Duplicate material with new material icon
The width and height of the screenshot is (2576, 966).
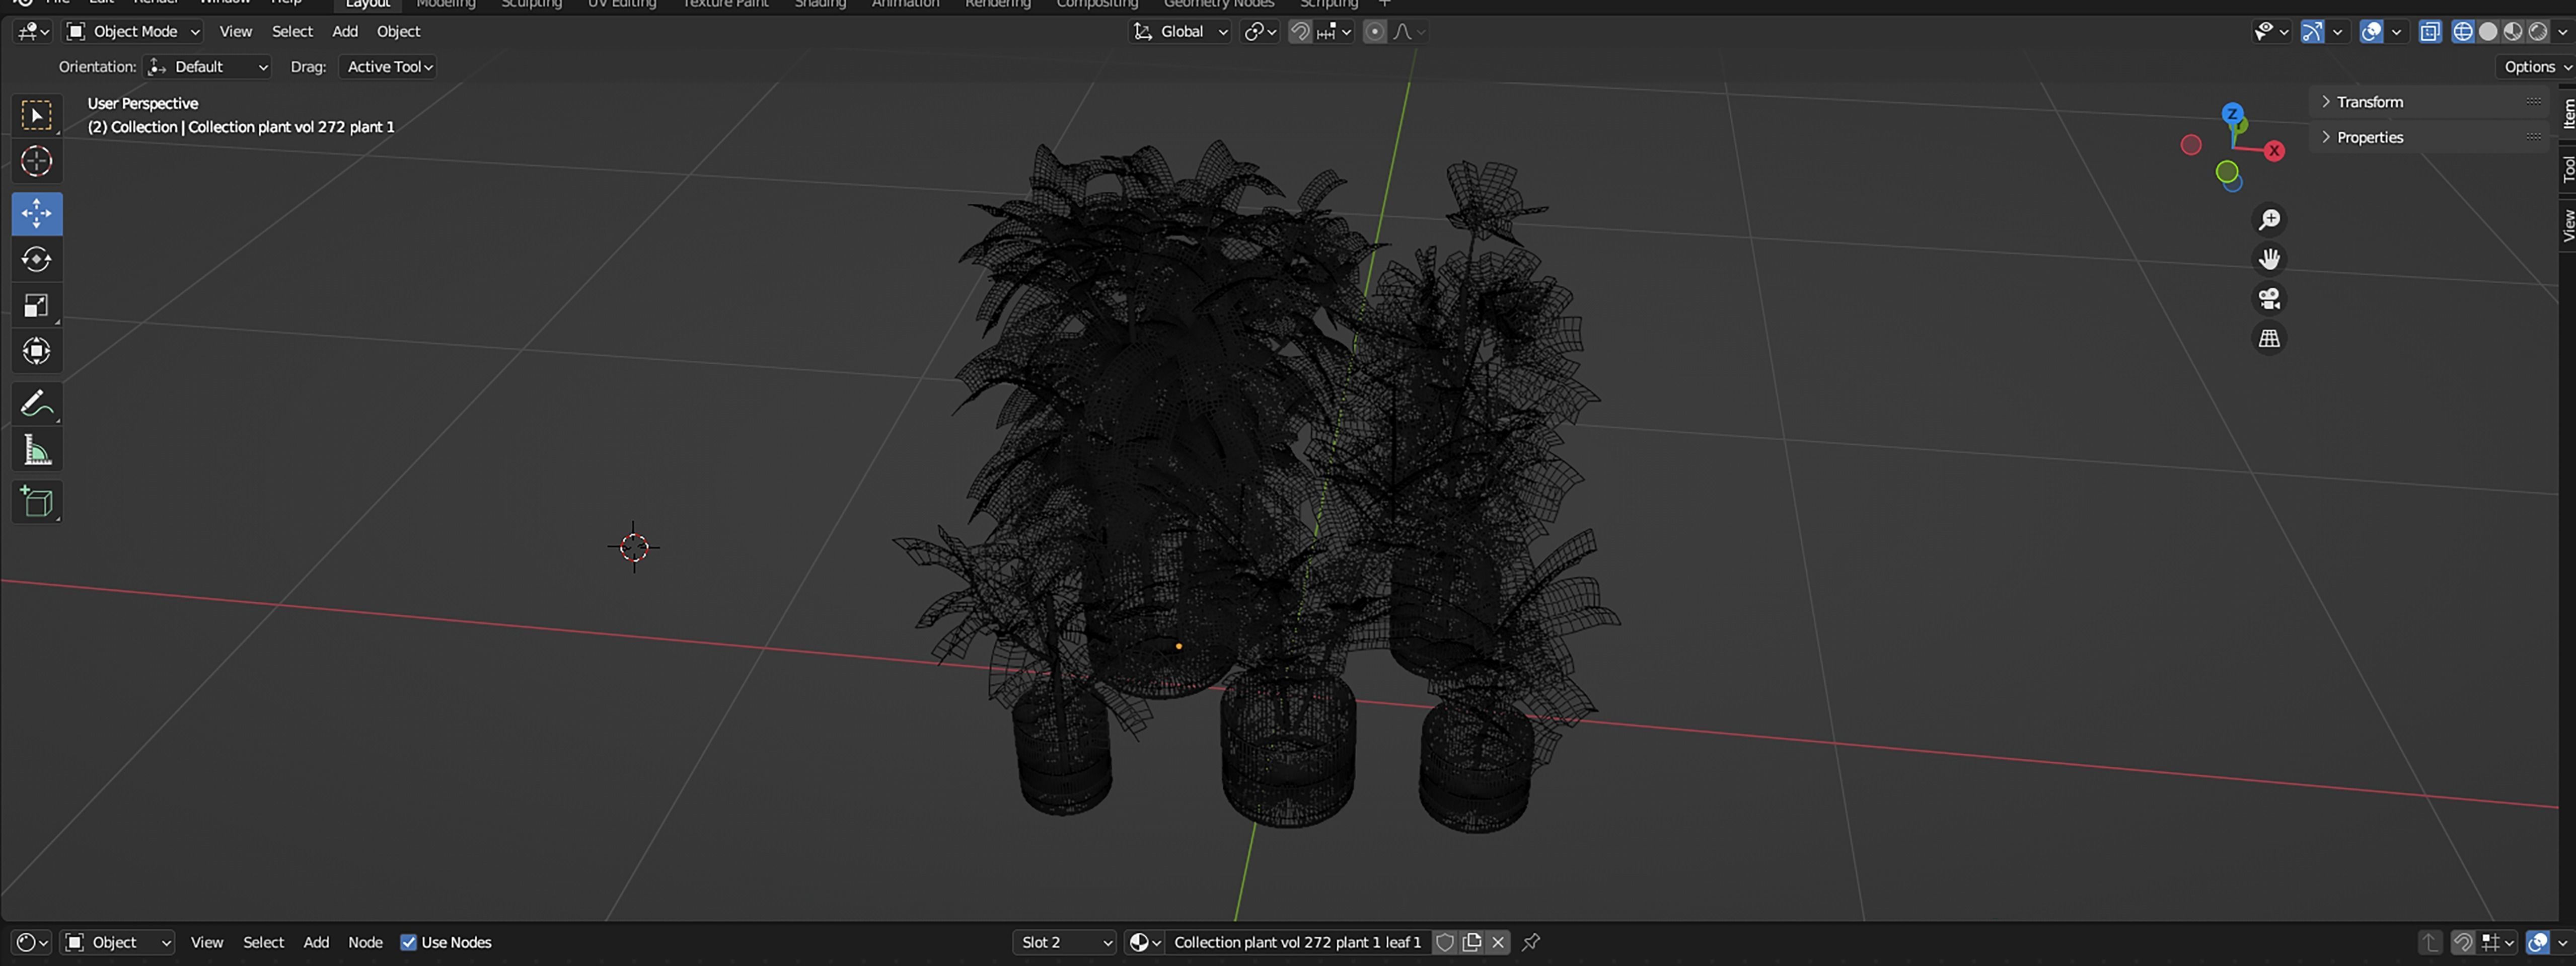[x=1472, y=942]
